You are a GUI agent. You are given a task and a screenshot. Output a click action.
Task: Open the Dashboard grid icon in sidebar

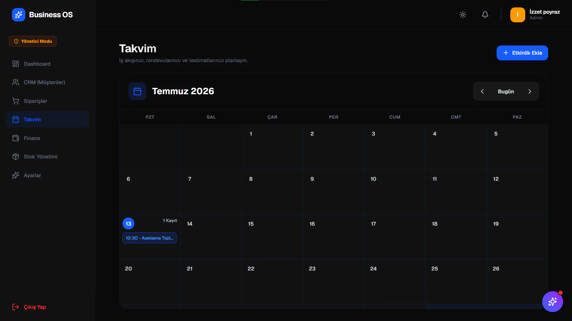pyautogui.click(x=15, y=64)
